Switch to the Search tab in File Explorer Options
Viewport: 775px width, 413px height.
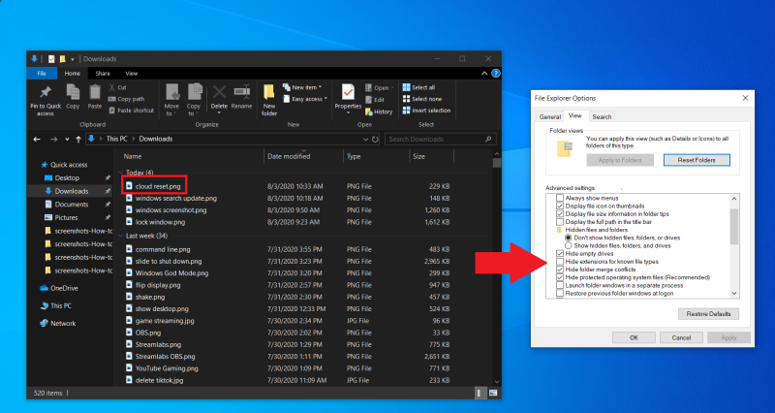click(x=602, y=116)
